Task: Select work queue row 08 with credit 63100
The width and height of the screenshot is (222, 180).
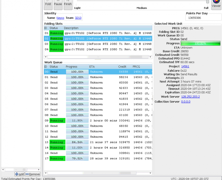Action: pos(98,115)
